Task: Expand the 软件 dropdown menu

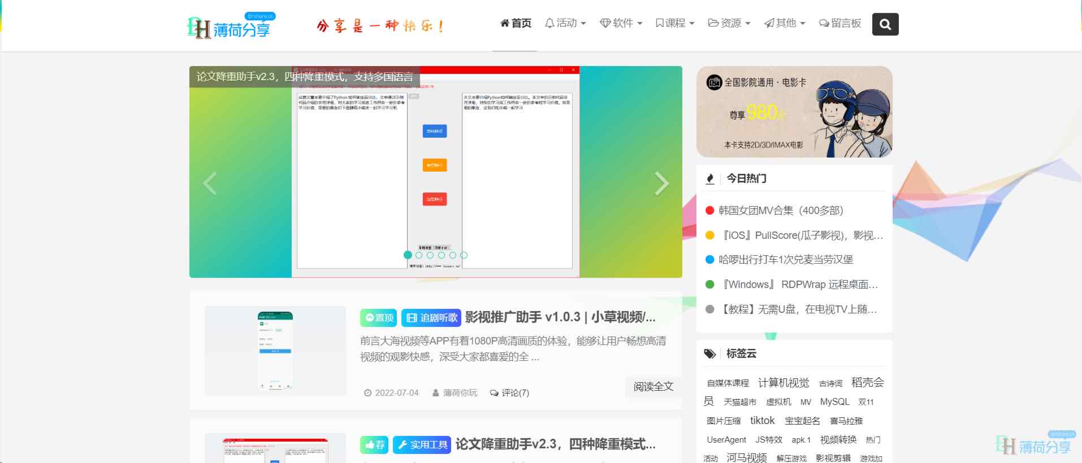Action: click(621, 23)
